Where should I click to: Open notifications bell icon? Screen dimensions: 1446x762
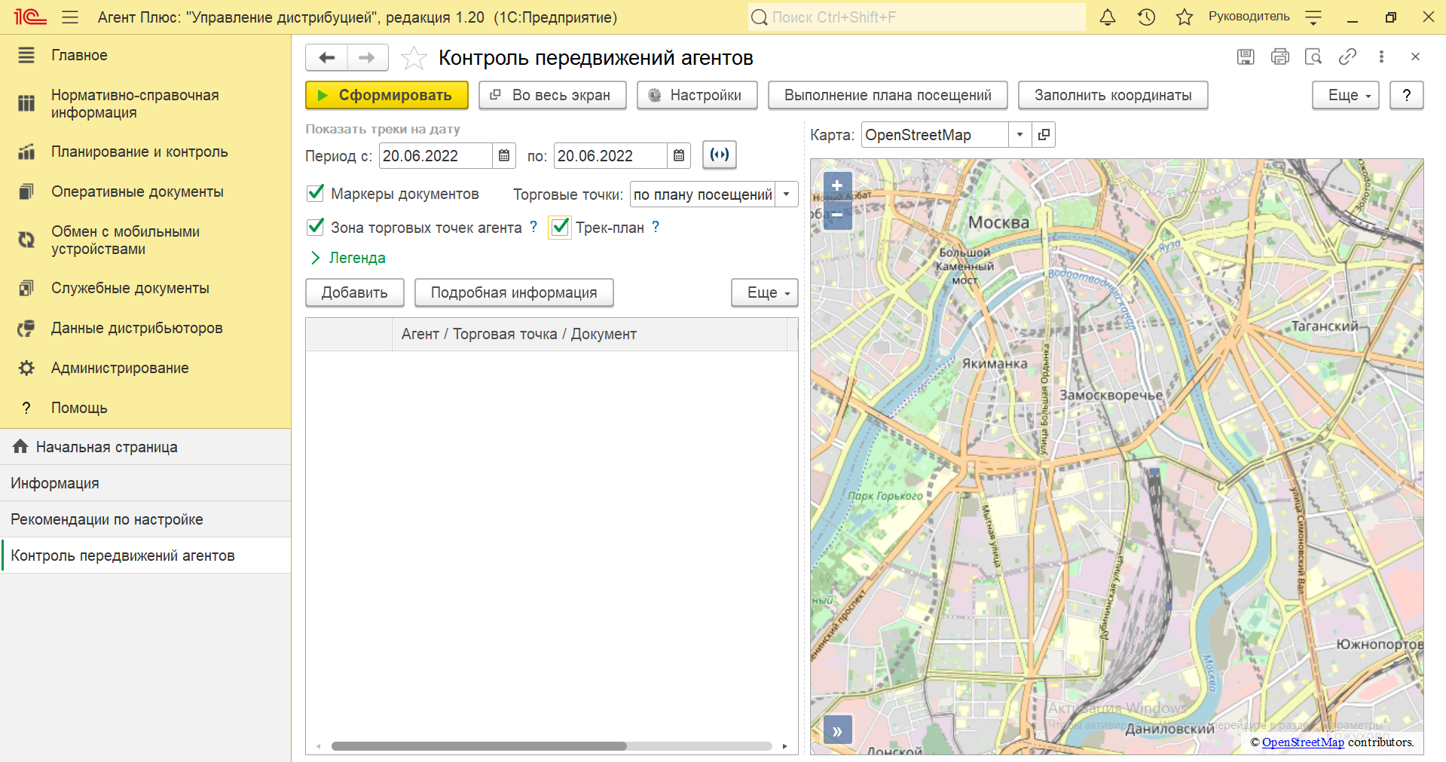[x=1108, y=17]
